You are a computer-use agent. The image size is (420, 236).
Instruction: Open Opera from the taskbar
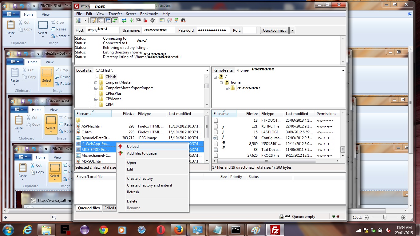coord(160,230)
